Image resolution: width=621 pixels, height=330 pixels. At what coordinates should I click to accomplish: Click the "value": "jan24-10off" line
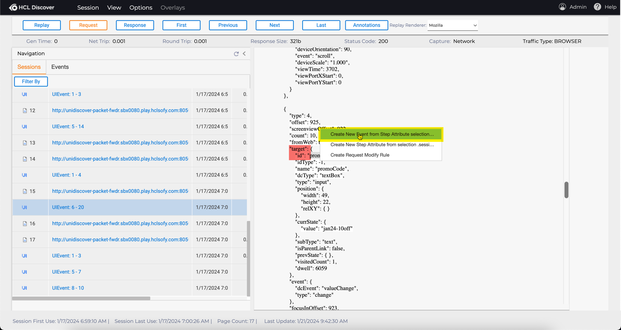(327, 229)
